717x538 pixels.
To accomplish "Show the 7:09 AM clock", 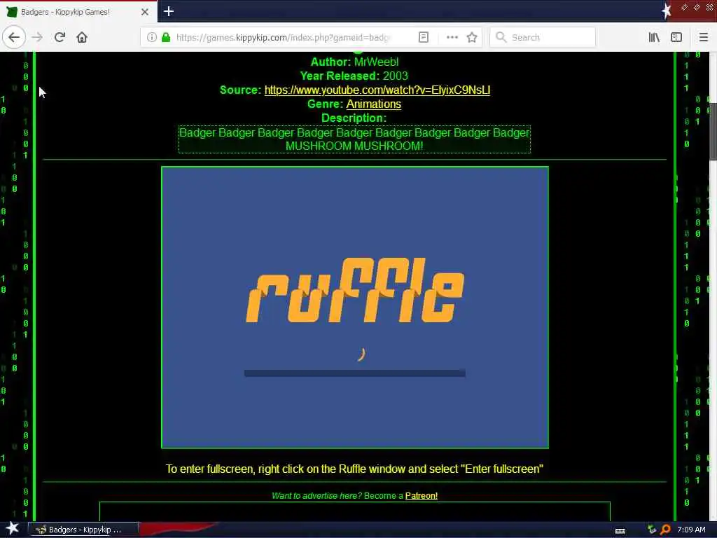I will [691, 530].
